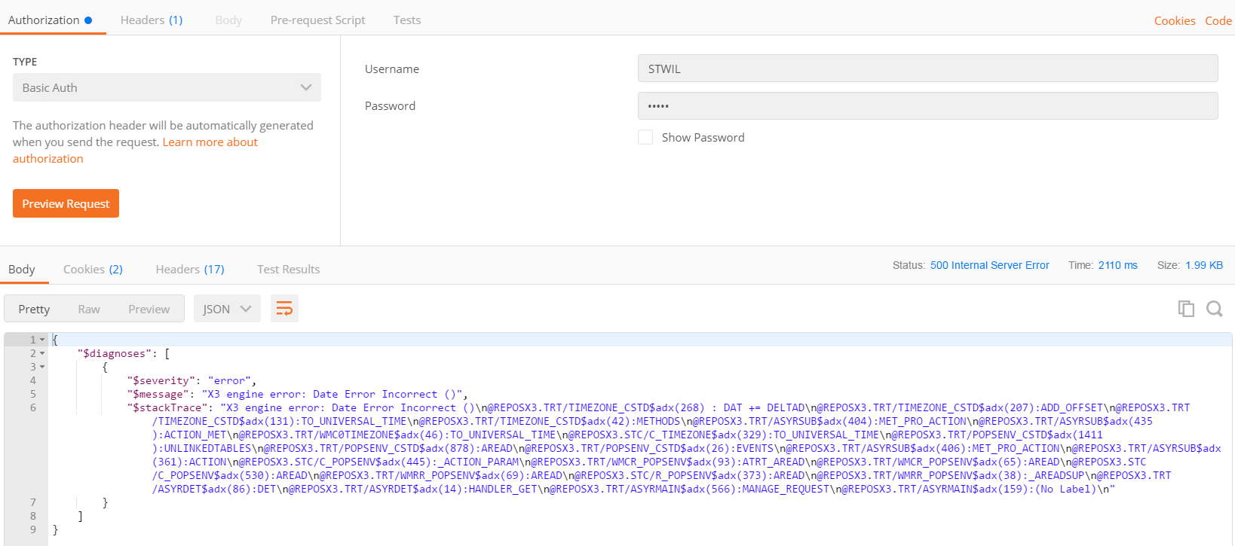Switch response to Preview view
The image size is (1235, 546).
(x=149, y=309)
